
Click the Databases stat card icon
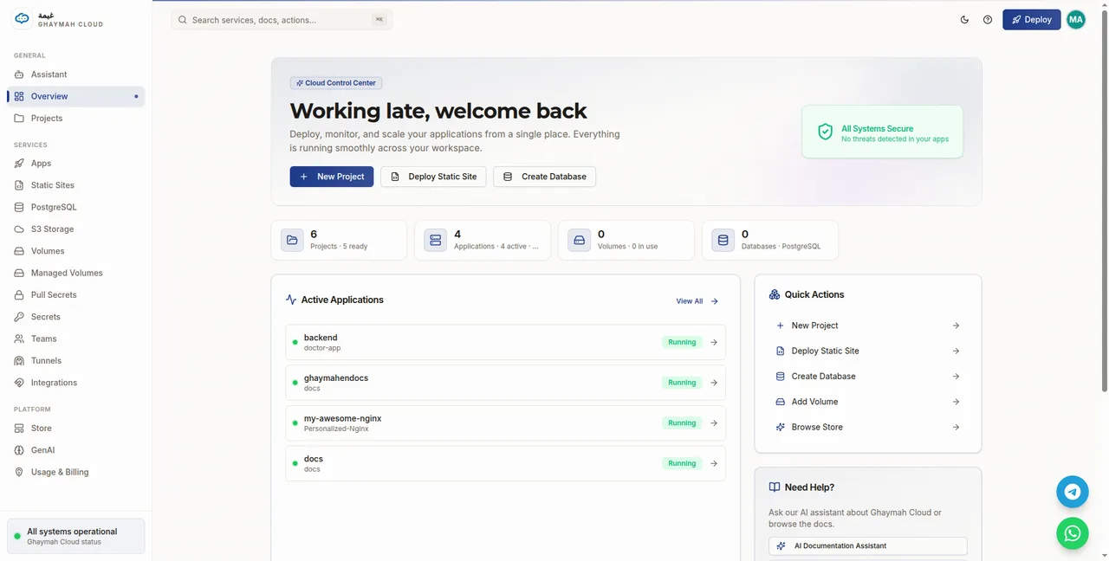723,240
